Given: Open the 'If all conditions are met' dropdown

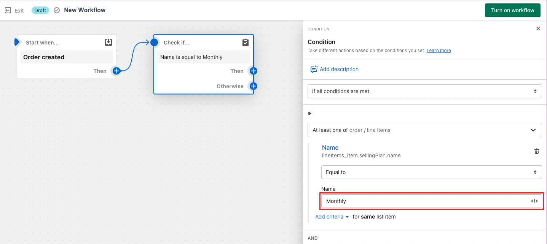Looking at the screenshot, I should [x=424, y=91].
